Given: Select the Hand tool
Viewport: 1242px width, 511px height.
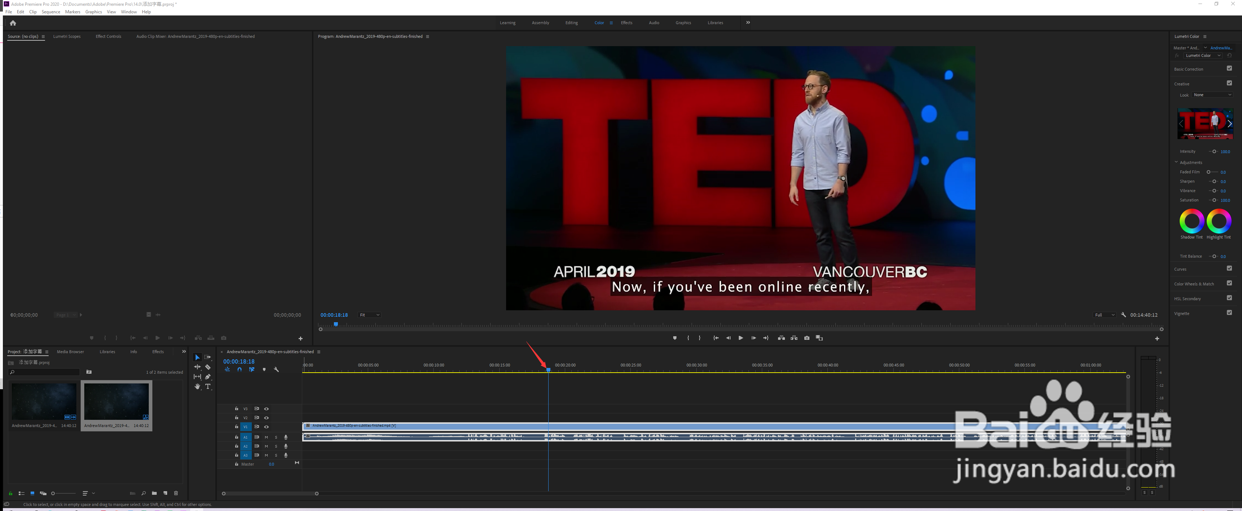Looking at the screenshot, I should [197, 387].
